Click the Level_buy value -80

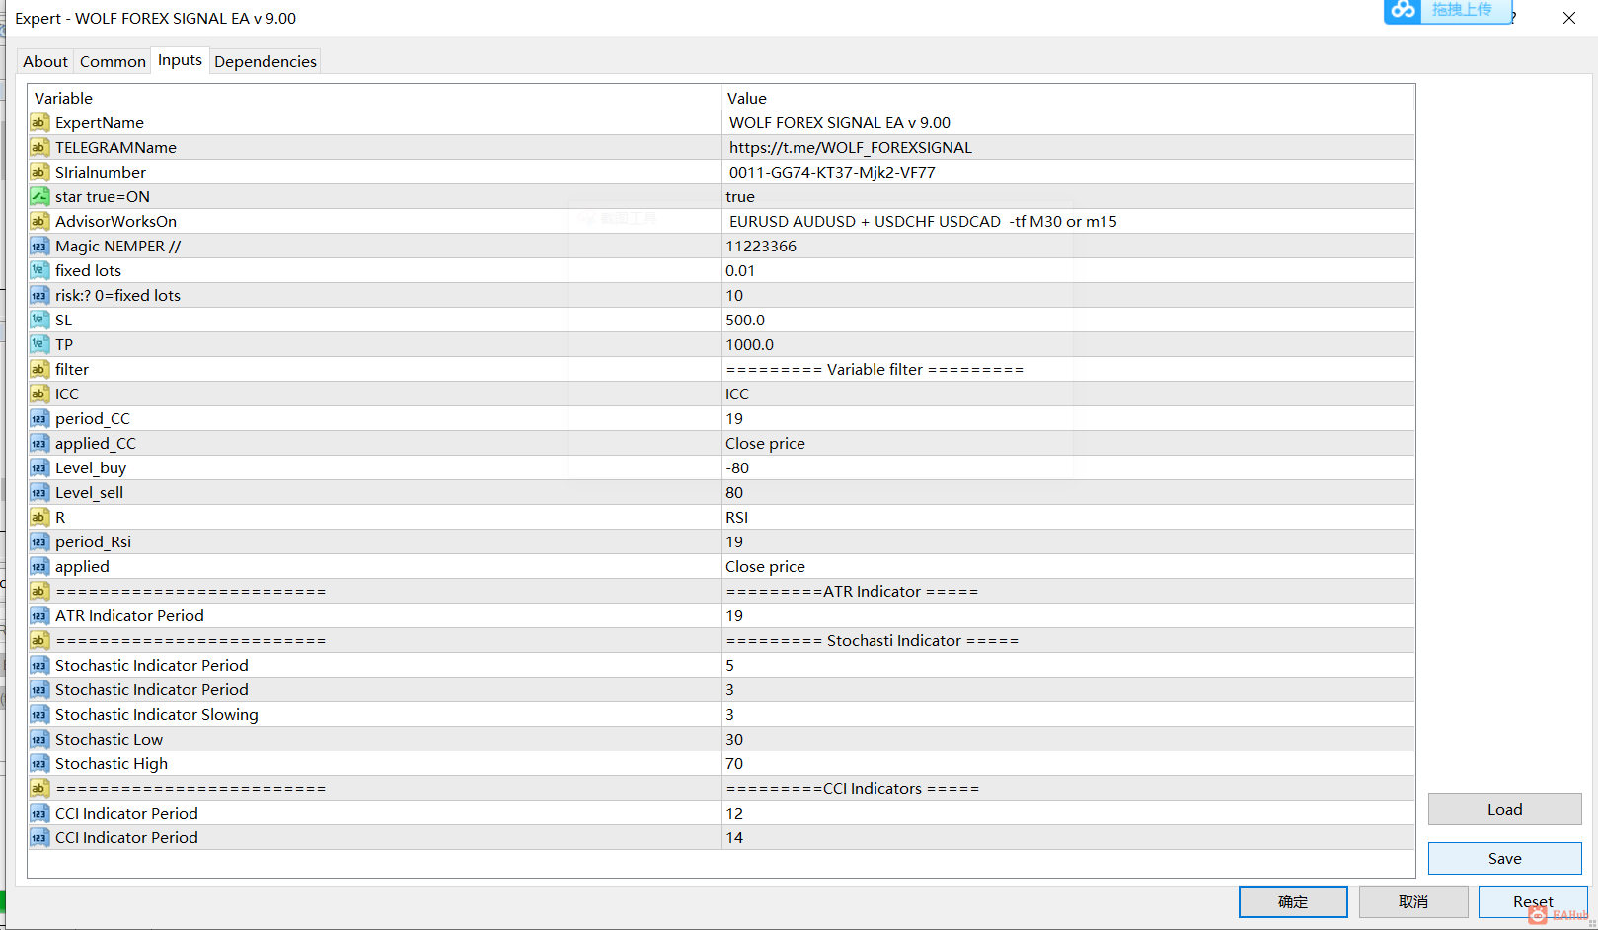[737, 467]
